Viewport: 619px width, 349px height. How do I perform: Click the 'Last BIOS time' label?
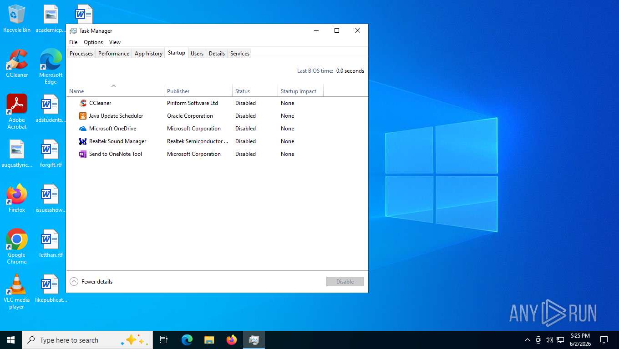315,71
